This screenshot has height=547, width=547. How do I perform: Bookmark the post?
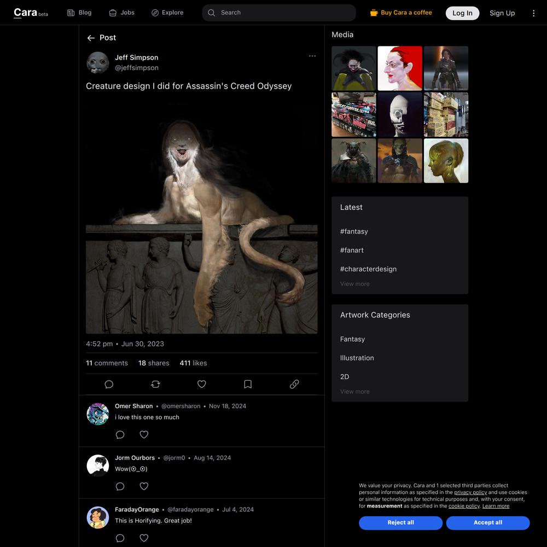(248, 384)
